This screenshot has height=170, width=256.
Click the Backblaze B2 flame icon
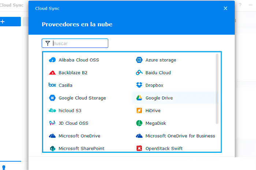(52, 73)
